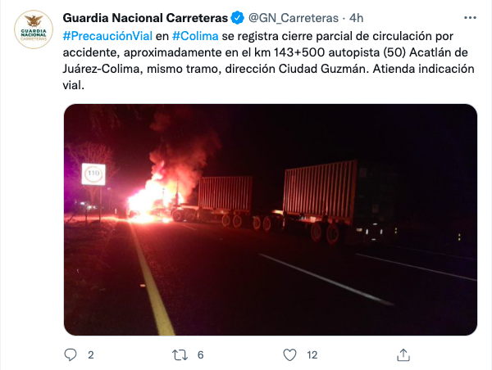The image size is (492, 370).
Task: View the 6 retweets count
Action: [201, 355]
